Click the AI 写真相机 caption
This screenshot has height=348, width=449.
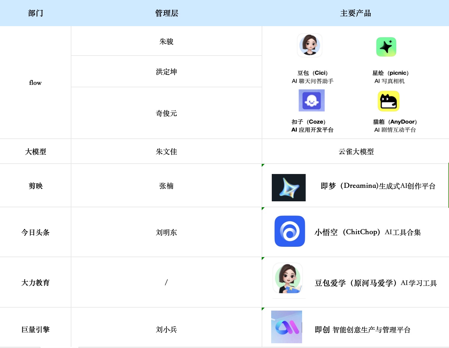point(390,81)
